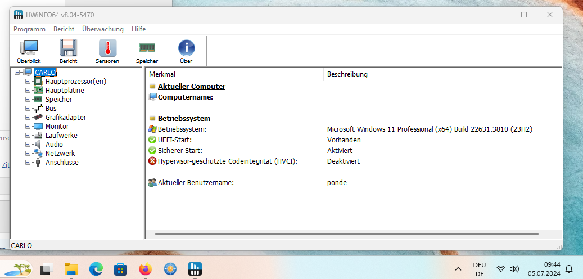
Task: Open Firefox from the taskbar
Action: (146, 268)
